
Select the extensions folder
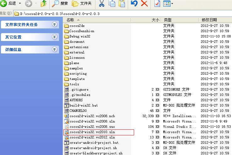[x=76, y=47]
